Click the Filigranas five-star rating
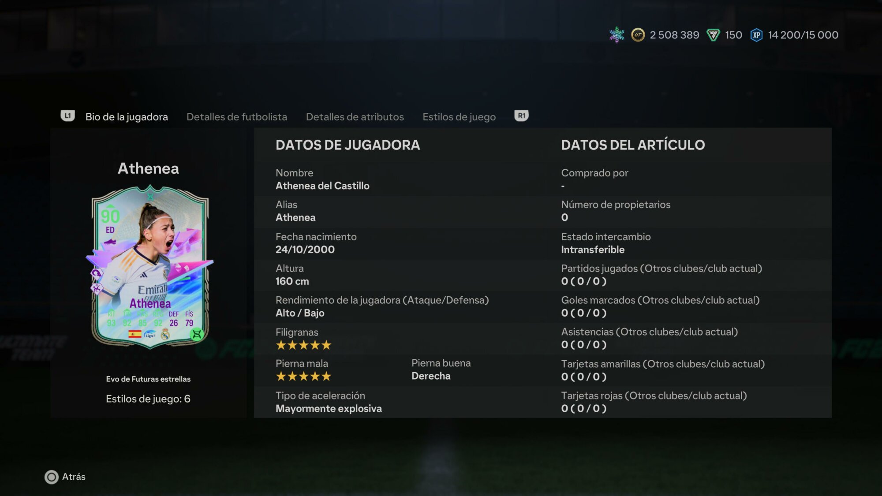Image resolution: width=882 pixels, height=496 pixels. 303,345
